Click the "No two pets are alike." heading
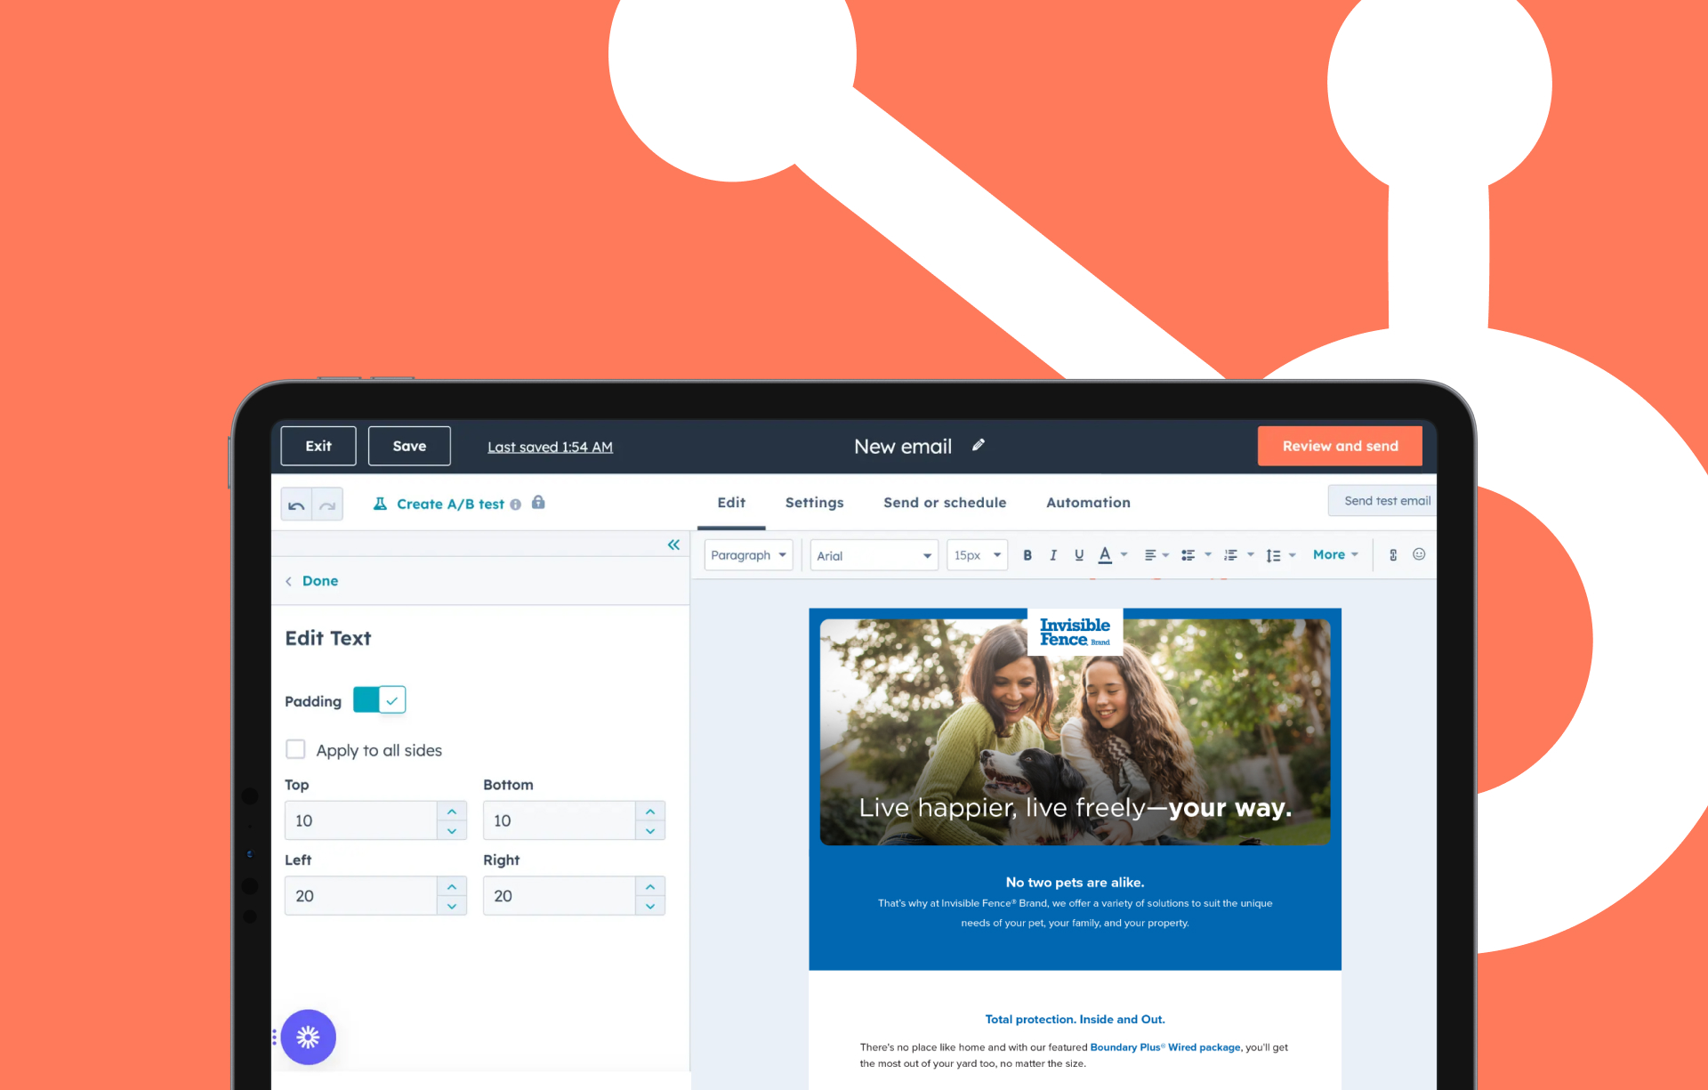 pyautogui.click(x=1075, y=883)
